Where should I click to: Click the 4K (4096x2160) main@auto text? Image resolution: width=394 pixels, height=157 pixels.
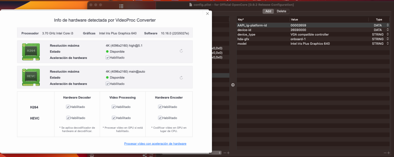[x=125, y=71]
